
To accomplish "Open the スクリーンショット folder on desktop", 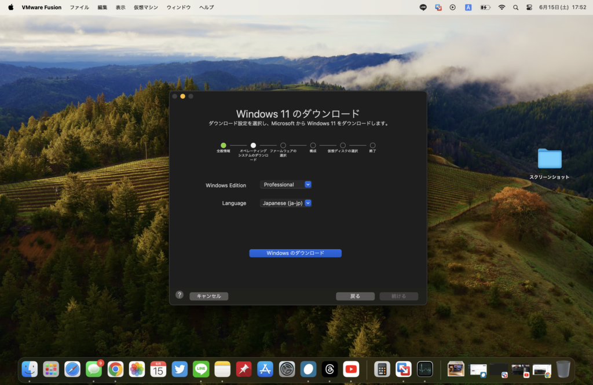I will point(549,159).
